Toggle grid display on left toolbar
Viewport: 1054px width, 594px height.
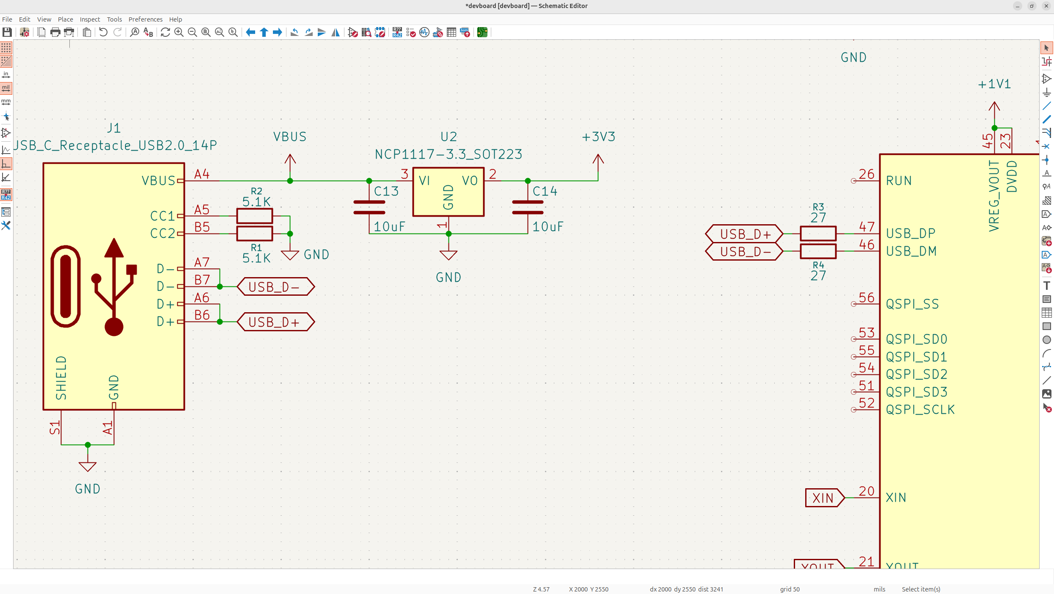click(x=6, y=48)
